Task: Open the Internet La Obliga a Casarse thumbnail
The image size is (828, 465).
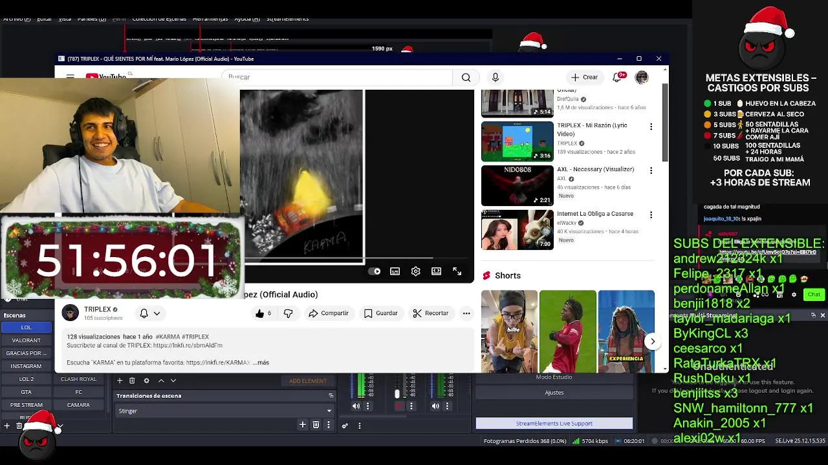Action: click(517, 230)
